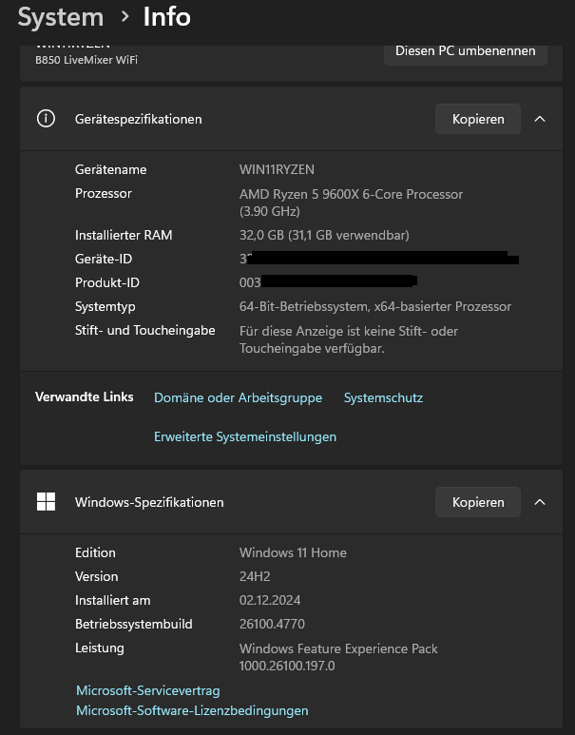
Task: Click the Systemtyp label
Action: [105, 307]
